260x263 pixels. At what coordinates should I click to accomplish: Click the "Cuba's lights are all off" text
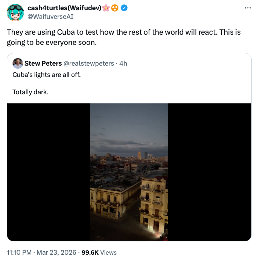[47, 74]
